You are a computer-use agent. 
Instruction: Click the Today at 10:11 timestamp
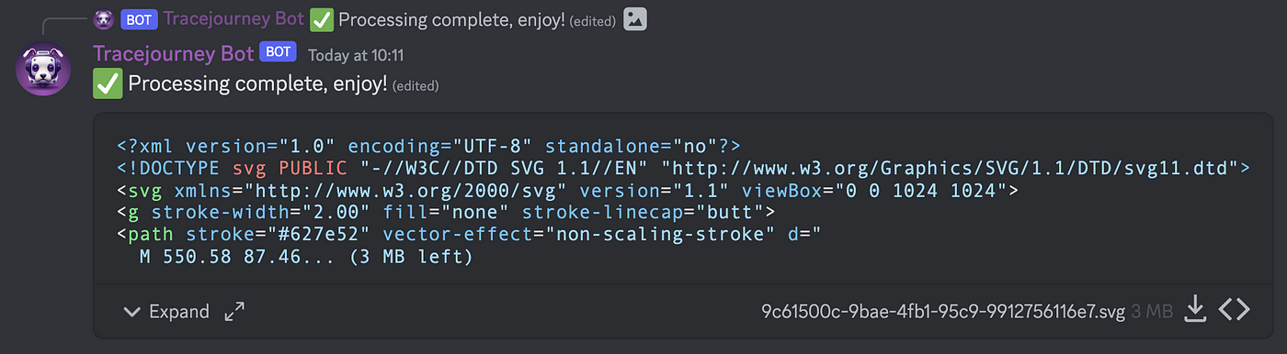coord(356,54)
